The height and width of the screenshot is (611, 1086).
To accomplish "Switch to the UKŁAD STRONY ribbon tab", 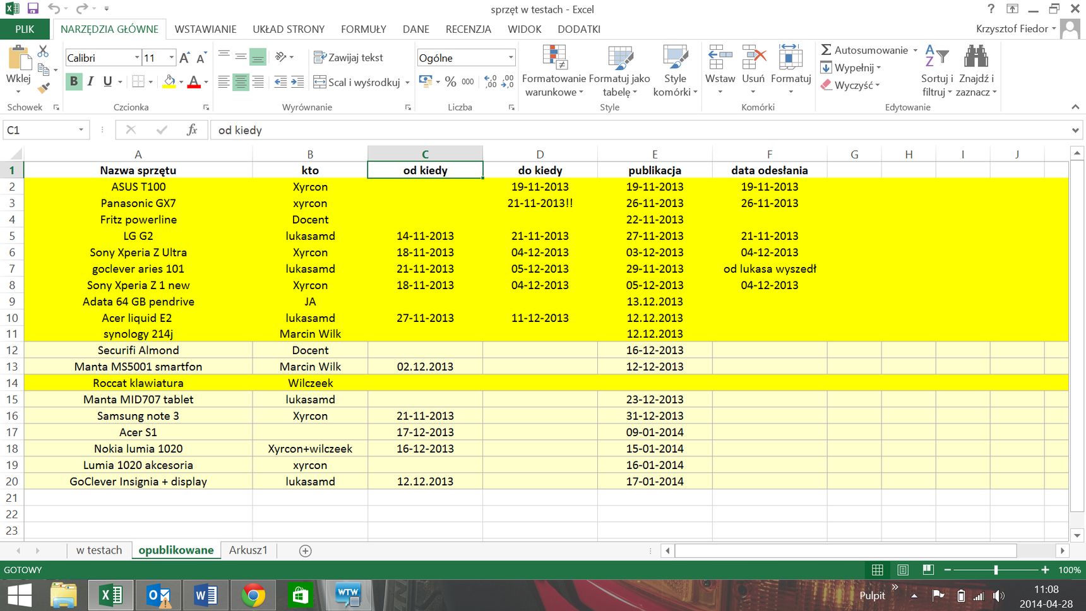I will tap(289, 29).
